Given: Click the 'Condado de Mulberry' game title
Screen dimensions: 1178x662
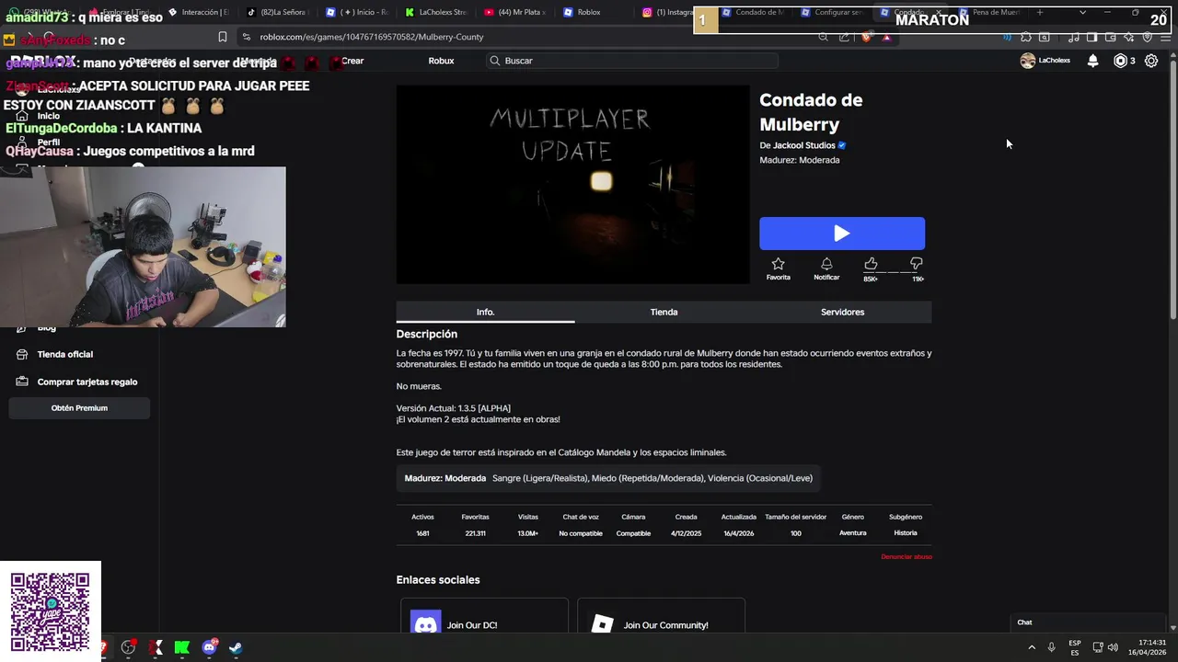Looking at the screenshot, I should click(x=811, y=112).
